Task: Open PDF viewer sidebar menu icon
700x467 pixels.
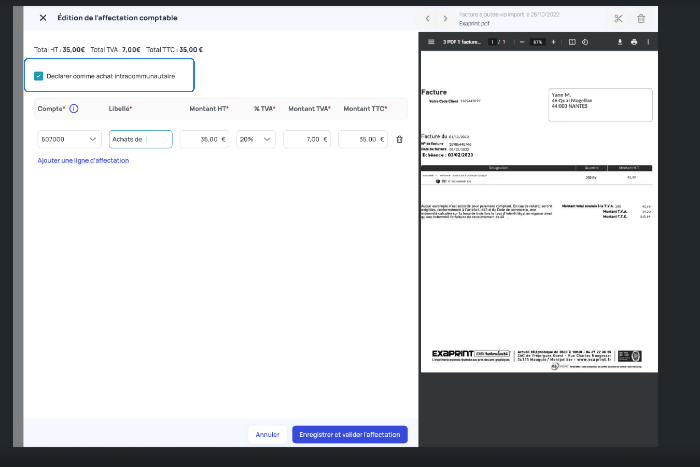Action: click(x=431, y=42)
